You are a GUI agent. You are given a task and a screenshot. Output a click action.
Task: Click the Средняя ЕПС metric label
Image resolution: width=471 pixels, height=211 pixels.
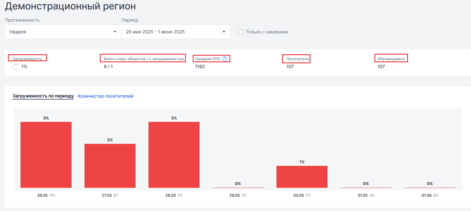(208, 59)
